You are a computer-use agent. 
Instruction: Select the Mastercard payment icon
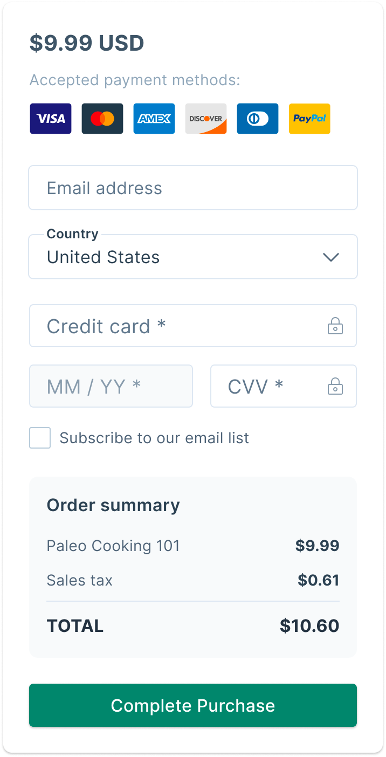tap(102, 119)
